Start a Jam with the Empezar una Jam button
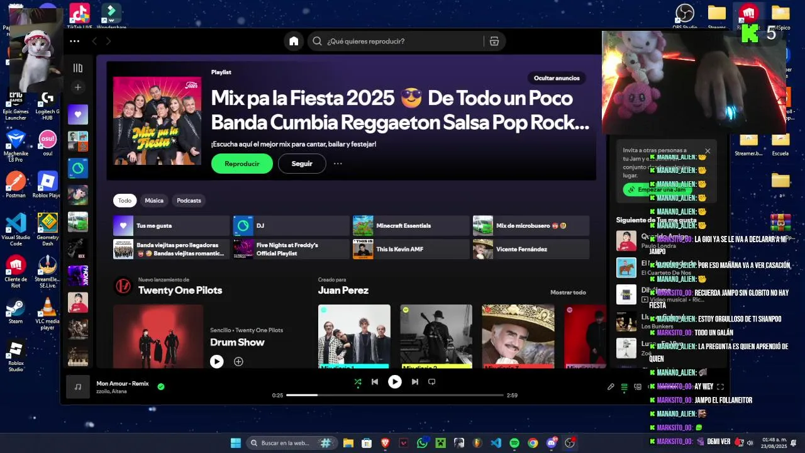The height and width of the screenshot is (453, 805). [657, 189]
